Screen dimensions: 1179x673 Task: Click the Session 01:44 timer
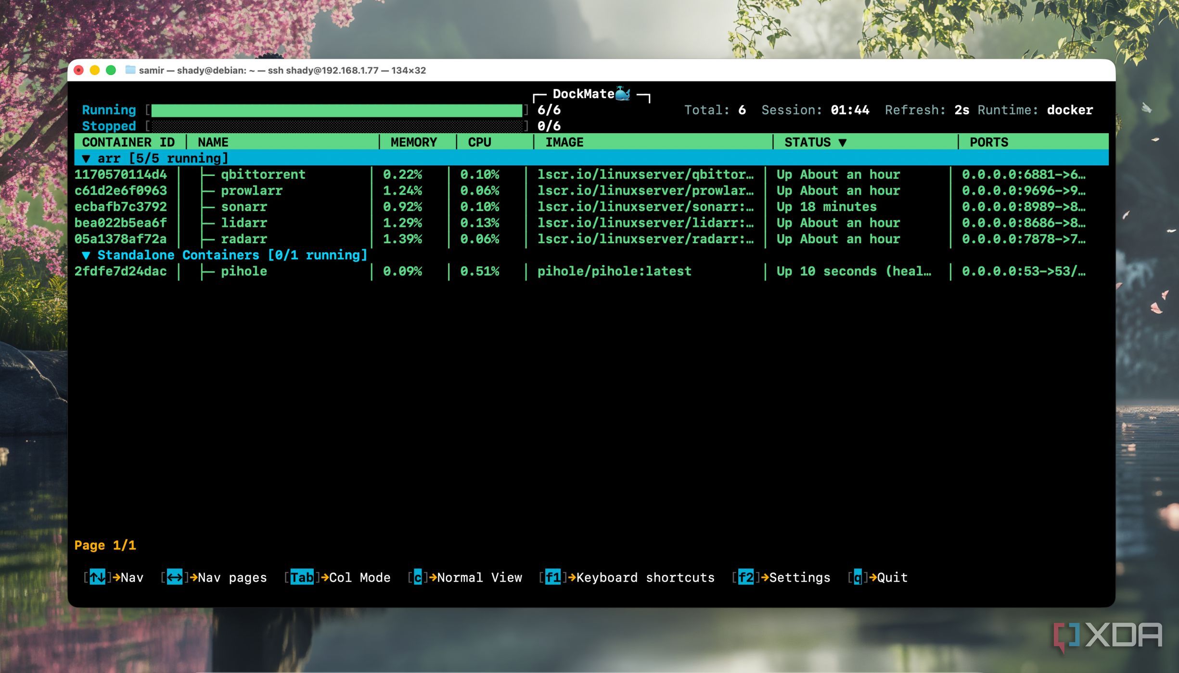tap(815, 110)
